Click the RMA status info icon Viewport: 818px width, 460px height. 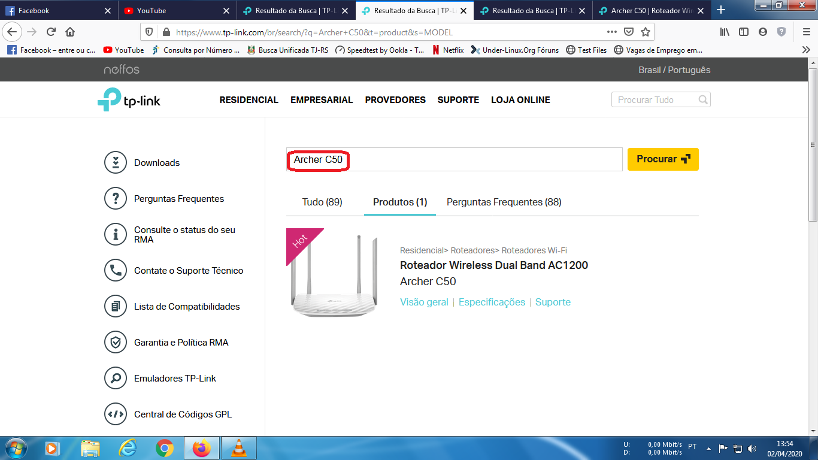pos(116,235)
